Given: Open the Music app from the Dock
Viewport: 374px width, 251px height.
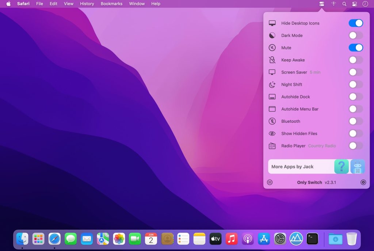Looking at the screenshot, I should pyautogui.click(x=231, y=239).
